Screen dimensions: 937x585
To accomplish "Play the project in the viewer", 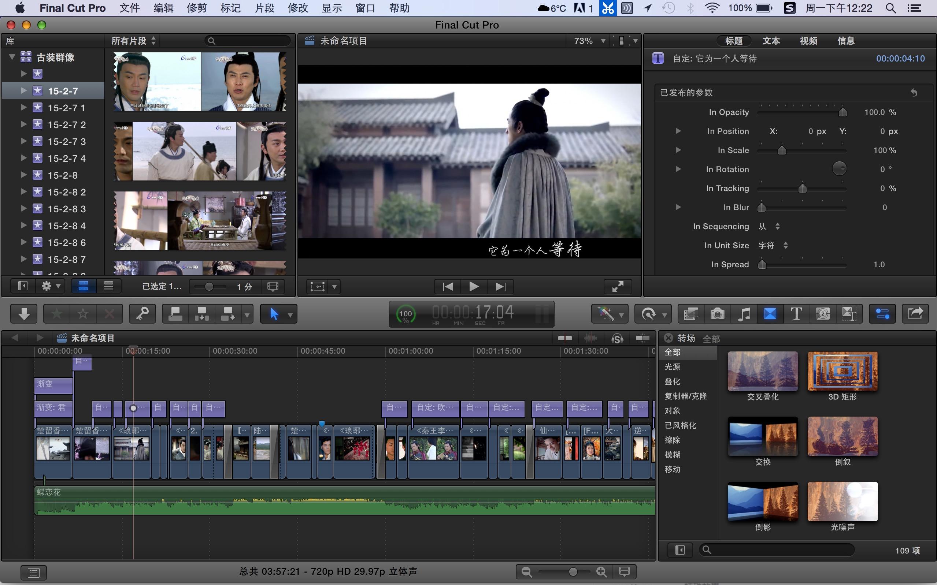I will click(x=474, y=287).
